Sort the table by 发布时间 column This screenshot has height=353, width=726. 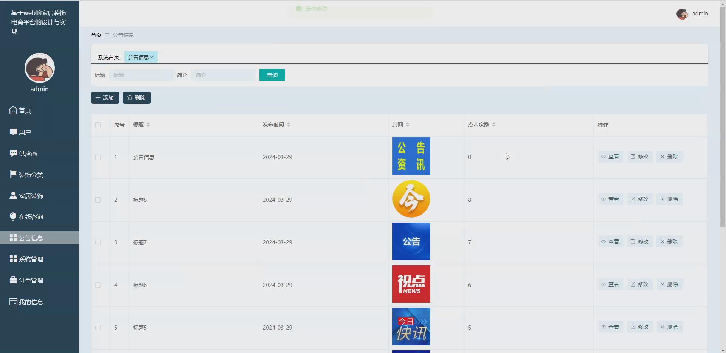(289, 124)
